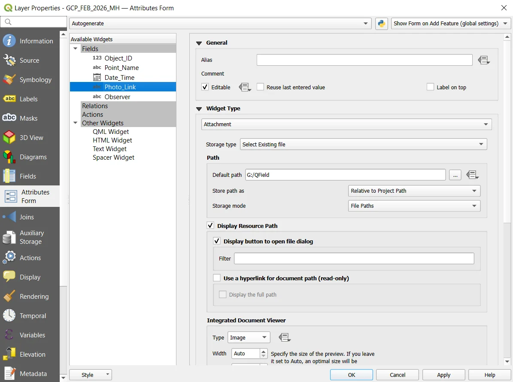The width and height of the screenshot is (513, 382).
Task: Click the Apply button
Action: click(x=443, y=374)
